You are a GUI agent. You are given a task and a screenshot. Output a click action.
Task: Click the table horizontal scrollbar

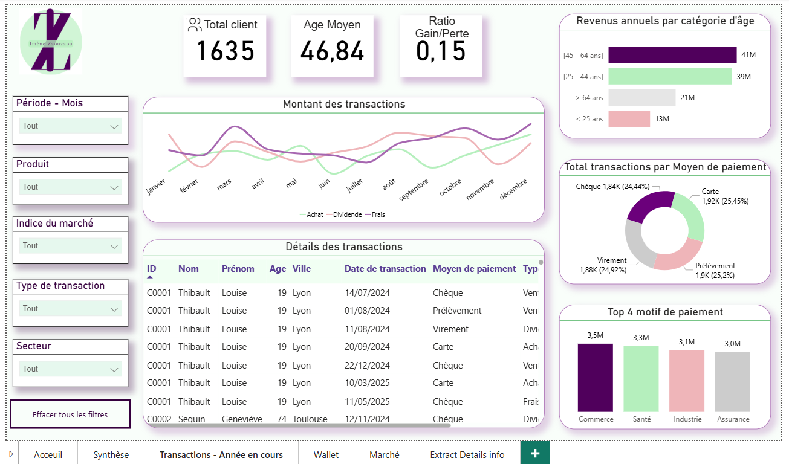click(x=299, y=425)
